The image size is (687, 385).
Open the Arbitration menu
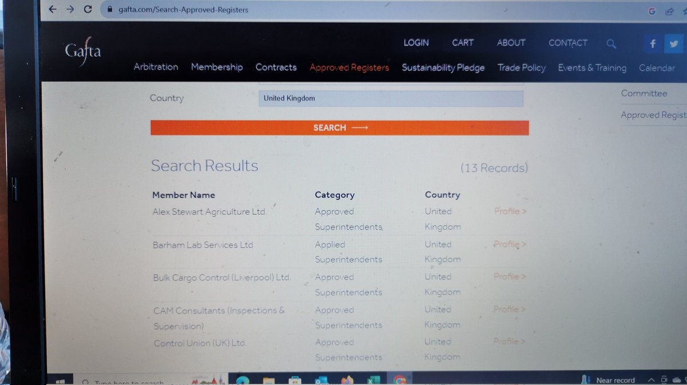click(x=156, y=67)
